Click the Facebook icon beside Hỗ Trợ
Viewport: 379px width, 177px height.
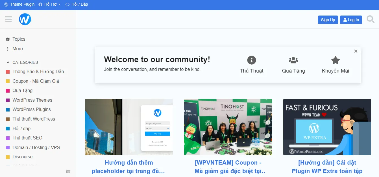40,5
